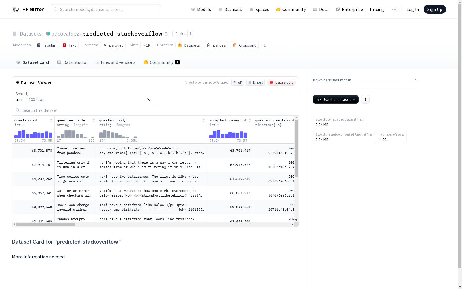Click accepted answer id 66,867,973
The width and height of the screenshot is (462, 289).
tap(230, 193)
